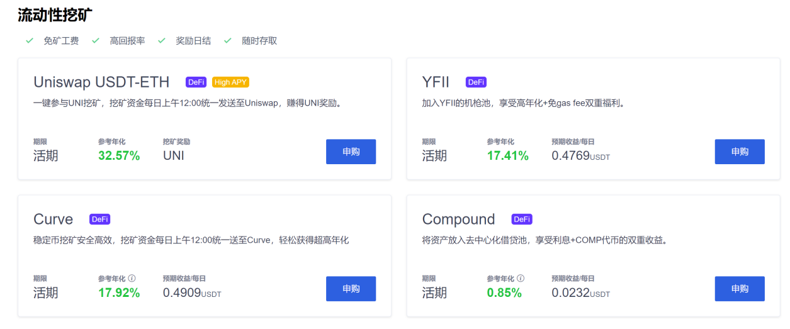Click 预期收益/每日 label on YFII card

(x=573, y=142)
